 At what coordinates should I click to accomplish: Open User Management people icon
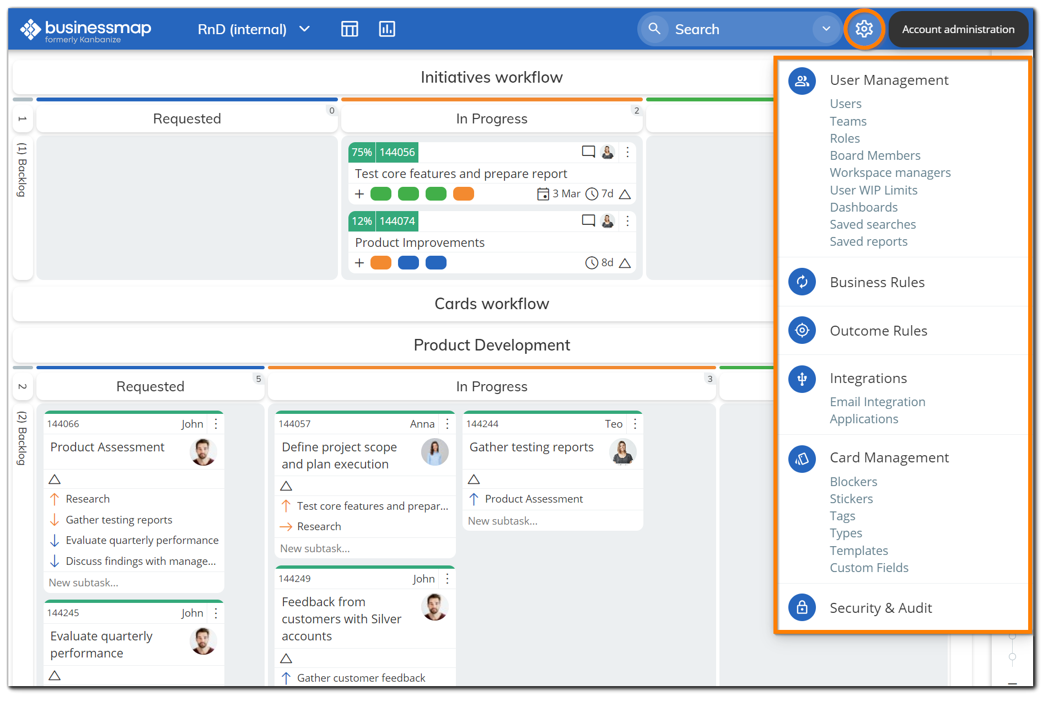[x=802, y=81]
